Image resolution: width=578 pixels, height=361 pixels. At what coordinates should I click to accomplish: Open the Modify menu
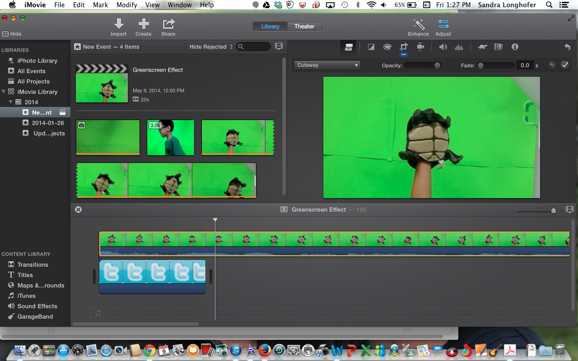[x=127, y=5]
